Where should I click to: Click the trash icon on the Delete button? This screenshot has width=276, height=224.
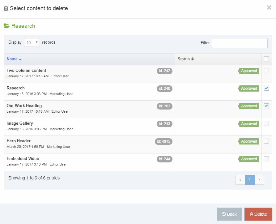[x=252, y=214]
